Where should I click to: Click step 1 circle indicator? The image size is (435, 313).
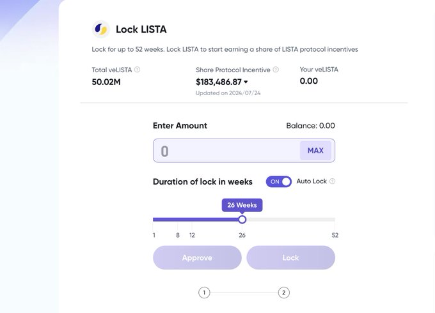(204, 293)
